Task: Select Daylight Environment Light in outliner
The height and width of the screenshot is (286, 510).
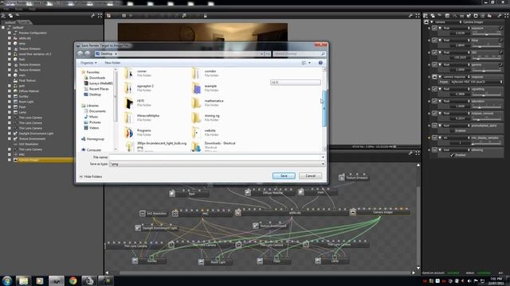Action: coord(36,133)
